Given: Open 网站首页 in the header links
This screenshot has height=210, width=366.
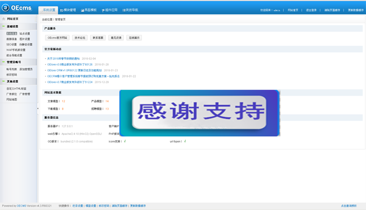Looking at the screenshot, I should pyautogui.click(x=293, y=10).
